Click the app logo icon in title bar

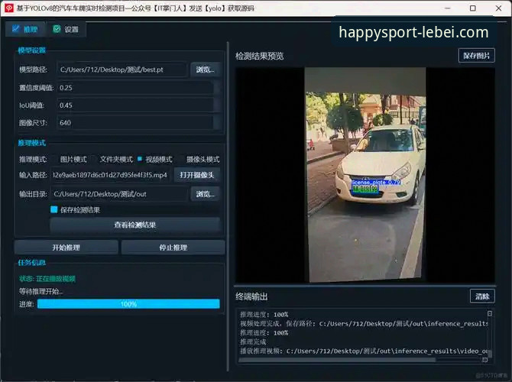9,8
